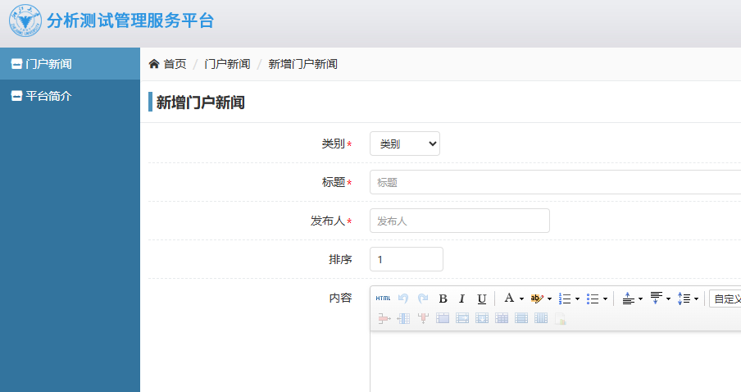The width and height of the screenshot is (741, 392).
Task: Select 门户新闻 in the left sidebar
Action: (x=70, y=63)
